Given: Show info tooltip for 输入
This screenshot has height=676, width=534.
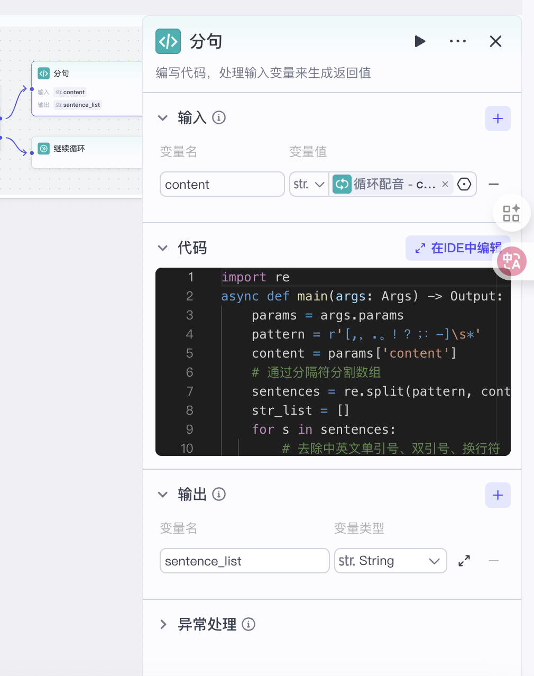Looking at the screenshot, I should pos(219,117).
